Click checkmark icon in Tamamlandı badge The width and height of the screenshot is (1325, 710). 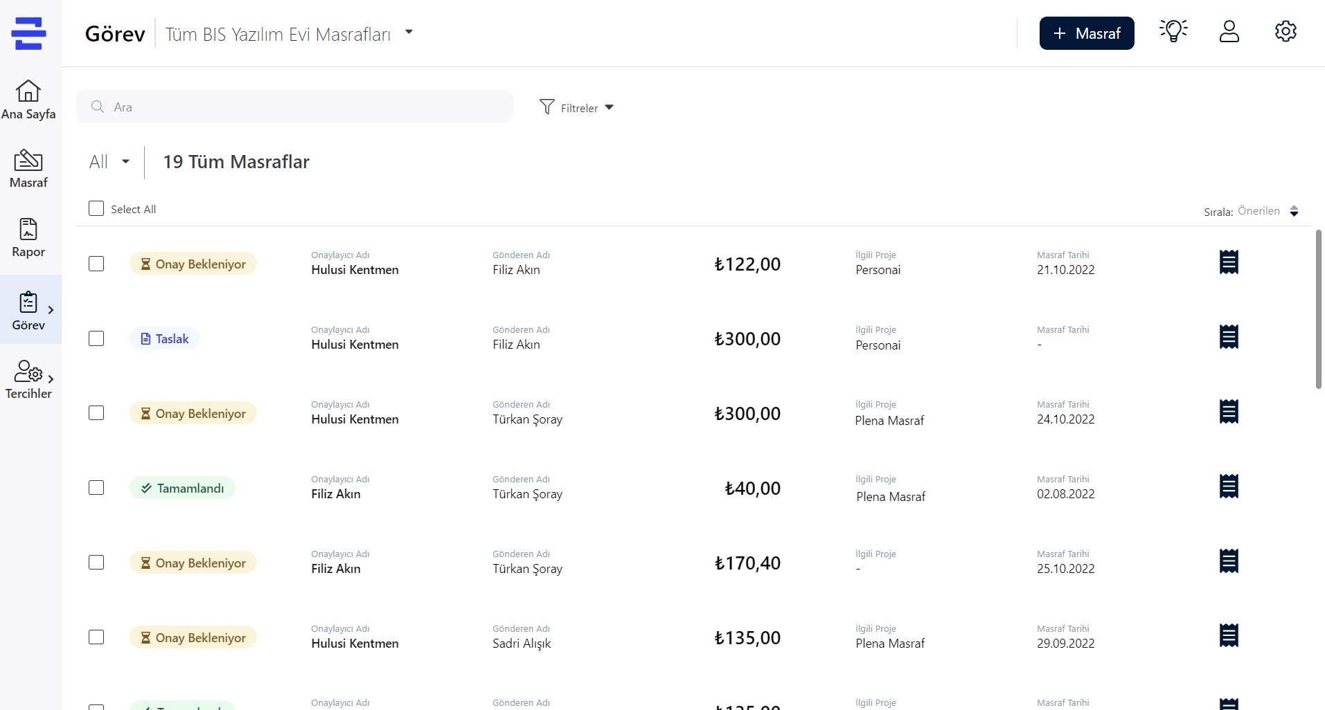pyautogui.click(x=146, y=488)
